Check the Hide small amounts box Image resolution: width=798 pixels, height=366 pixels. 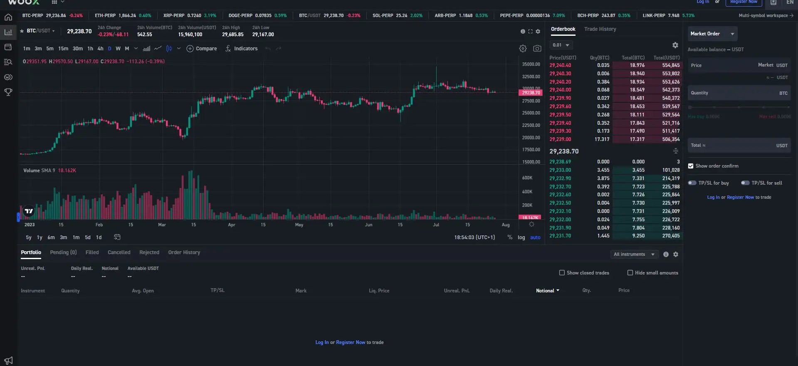(x=630, y=273)
